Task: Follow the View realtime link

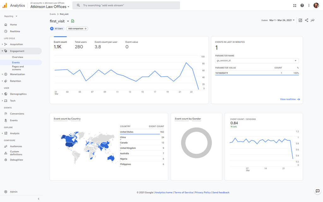Action: tap(290, 99)
